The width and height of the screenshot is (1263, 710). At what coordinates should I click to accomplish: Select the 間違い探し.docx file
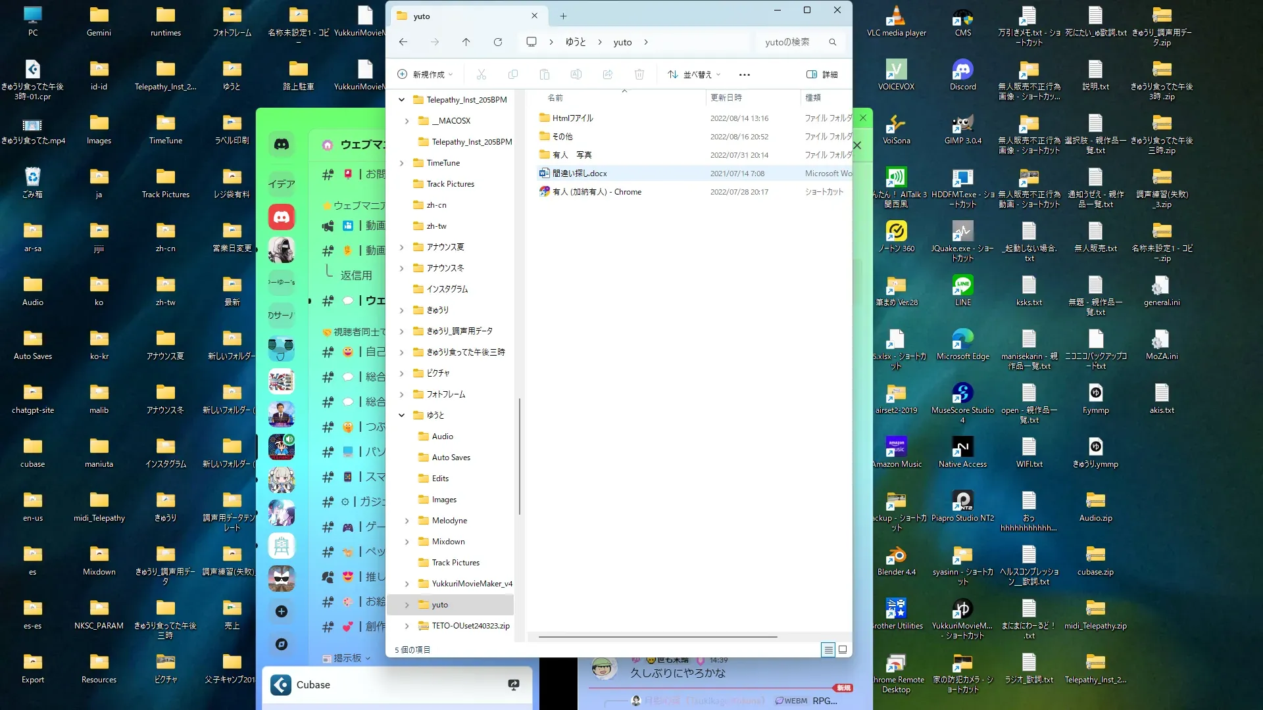pos(580,174)
